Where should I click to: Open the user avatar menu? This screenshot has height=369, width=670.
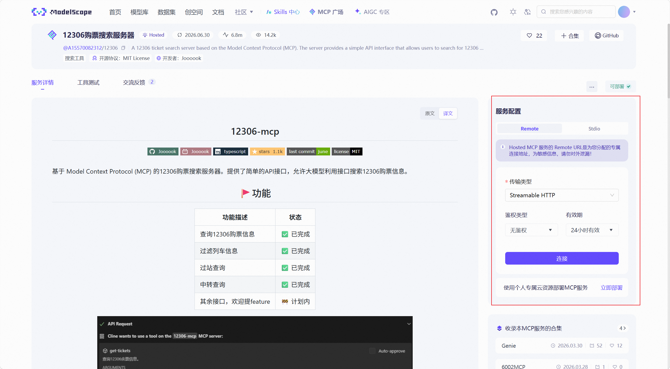624,12
